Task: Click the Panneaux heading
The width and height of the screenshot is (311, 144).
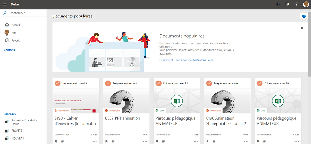Action: (x=10, y=114)
